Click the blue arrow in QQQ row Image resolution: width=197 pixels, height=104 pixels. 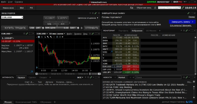point(111,52)
